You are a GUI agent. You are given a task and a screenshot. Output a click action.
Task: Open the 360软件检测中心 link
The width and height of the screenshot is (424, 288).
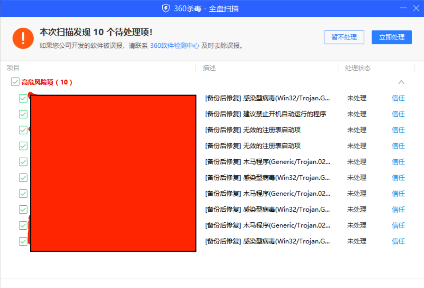(174, 46)
